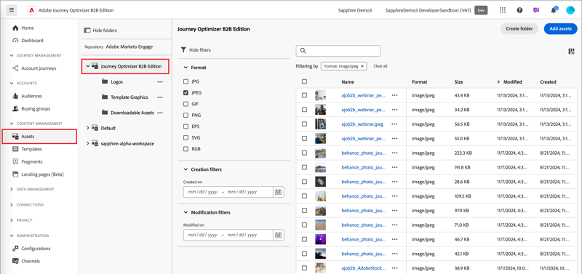Collapse the Modification filters section
This screenshot has width=582, height=274.
[x=186, y=212]
